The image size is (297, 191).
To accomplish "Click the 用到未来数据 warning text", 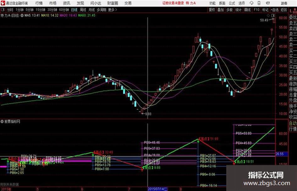I will (9, 184).
